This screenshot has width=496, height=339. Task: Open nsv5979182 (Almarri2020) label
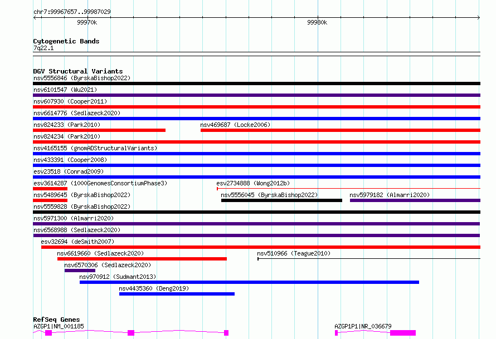[390, 195]
